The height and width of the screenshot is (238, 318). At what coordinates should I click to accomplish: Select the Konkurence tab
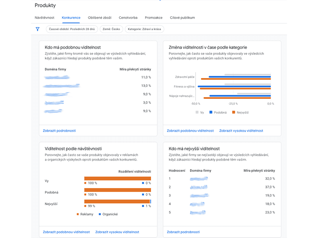(71, 17)
